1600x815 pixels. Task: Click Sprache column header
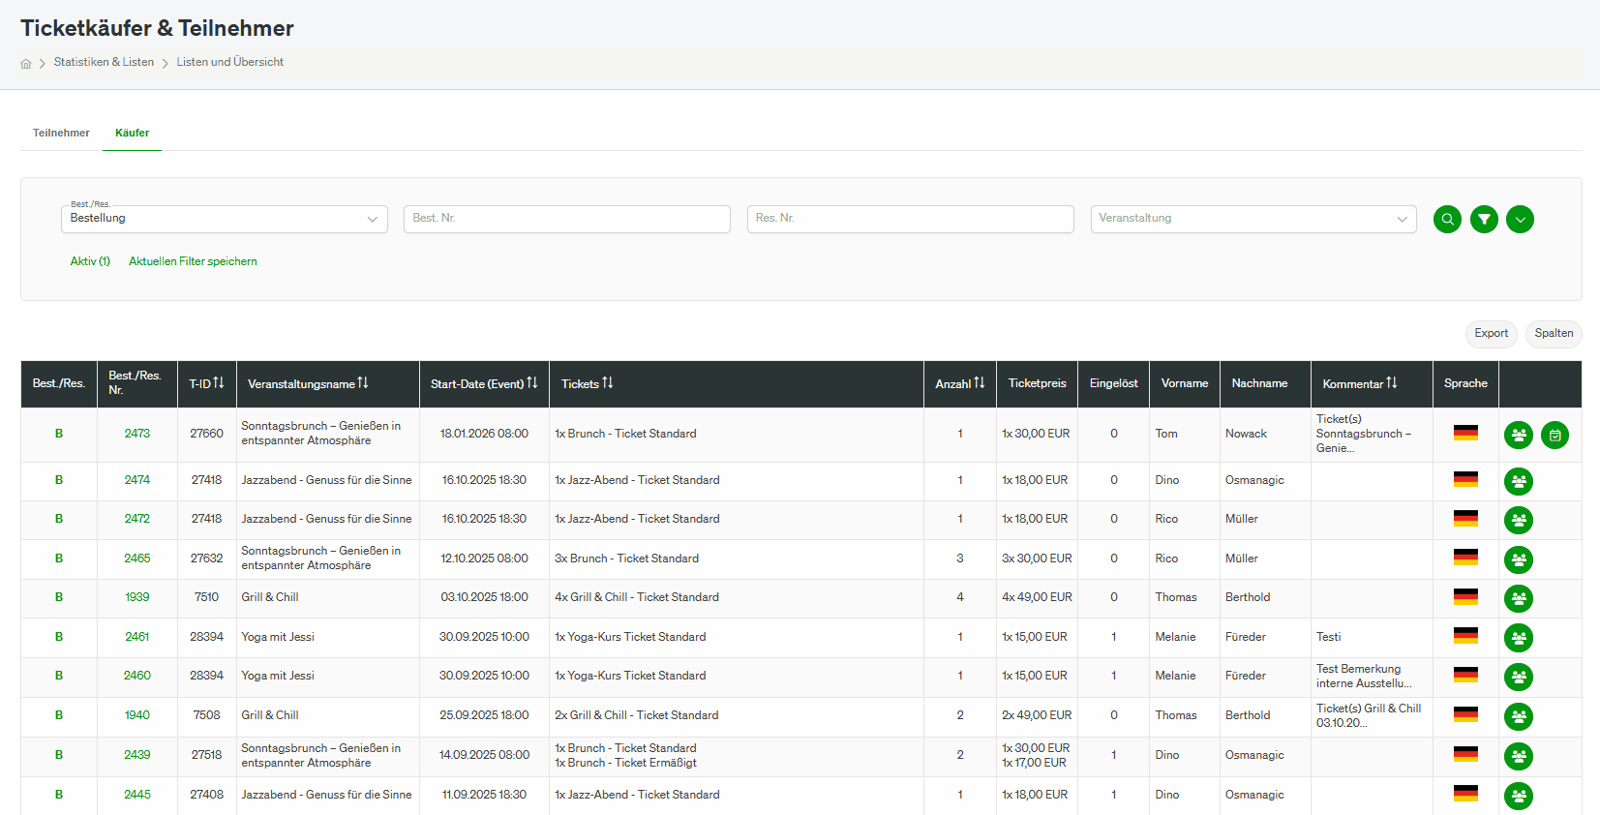pos(1465,383)
